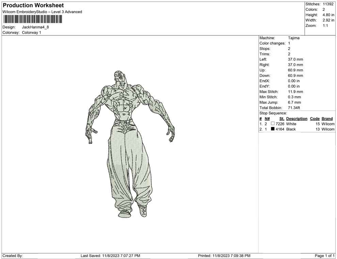This screenshot has width=337, height=259.
Task: Click stitch count 4164 in Black row
Action: click(280, 129)
